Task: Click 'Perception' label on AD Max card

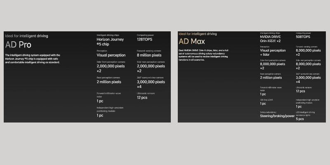Action: [x=264, y=47]
